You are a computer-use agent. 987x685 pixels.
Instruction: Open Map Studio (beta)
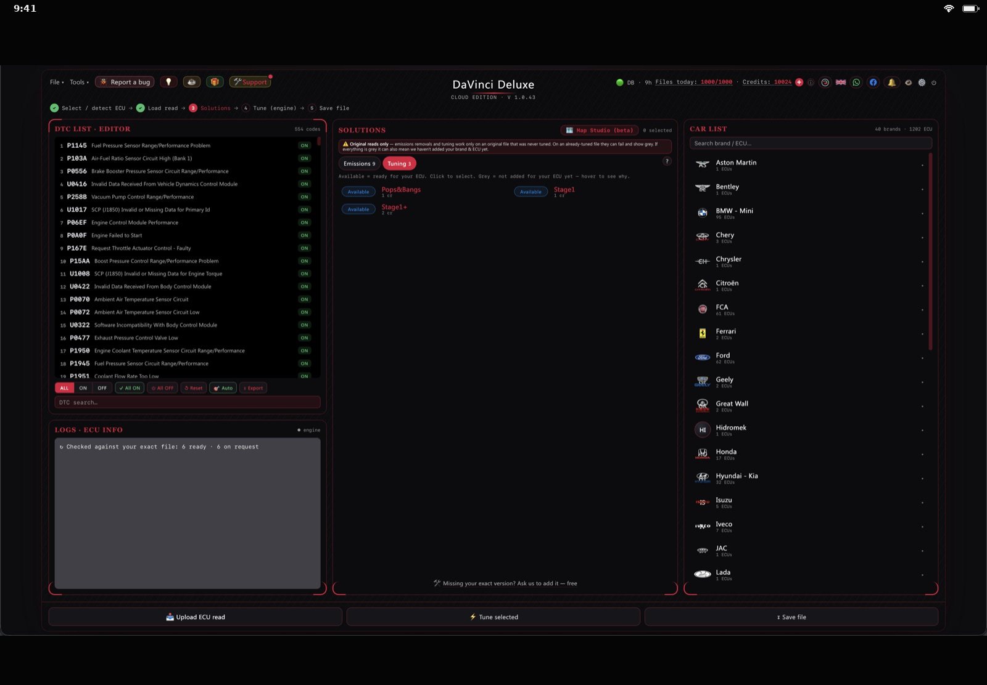tap(600, 130)
